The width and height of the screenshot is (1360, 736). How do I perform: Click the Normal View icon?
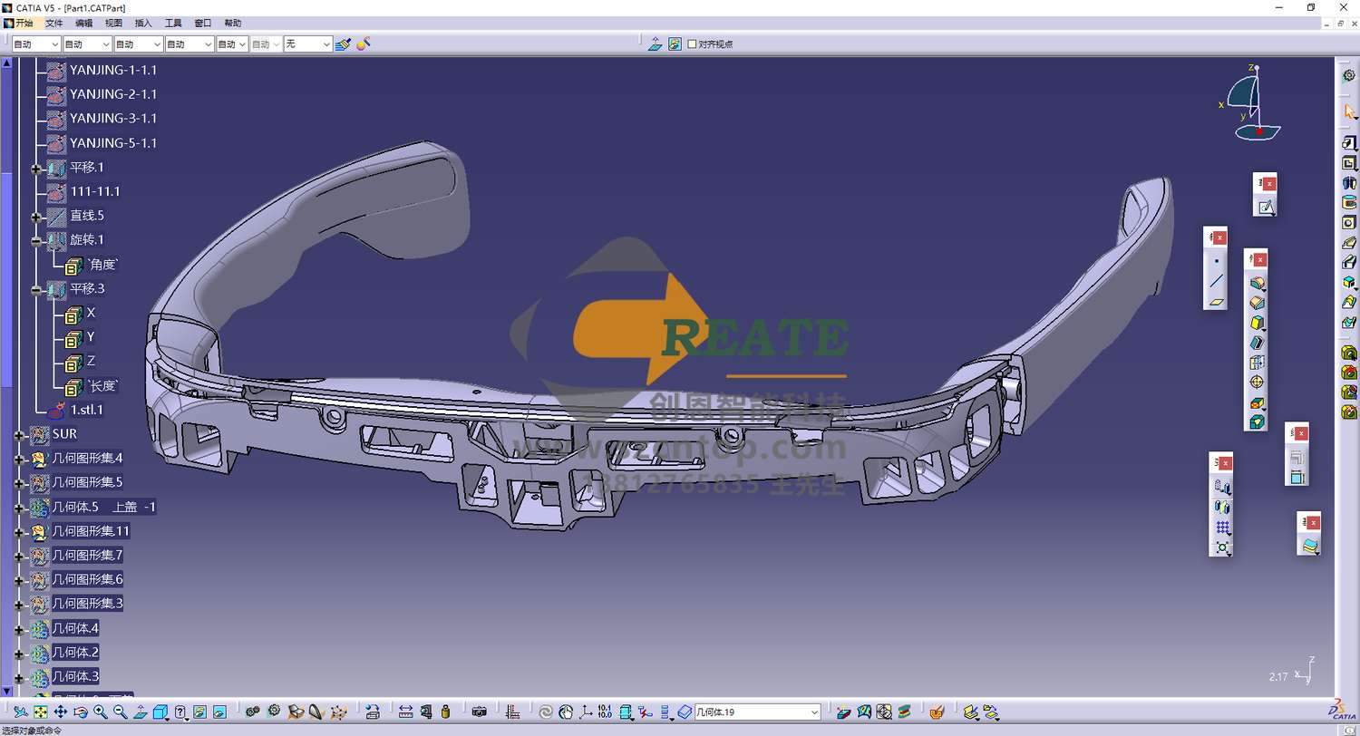tap(141, 712)
